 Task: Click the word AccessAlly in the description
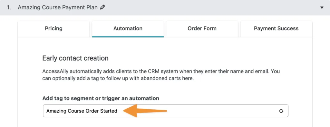[x=55, y=71]
